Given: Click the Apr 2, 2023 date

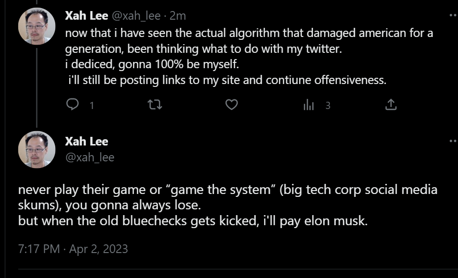Looking at the screenshot, I should pos(98,249).
